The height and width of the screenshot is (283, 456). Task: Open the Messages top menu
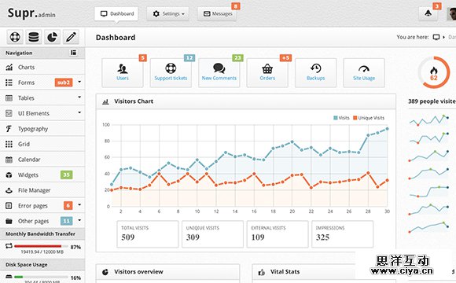(x=217, y=13)
